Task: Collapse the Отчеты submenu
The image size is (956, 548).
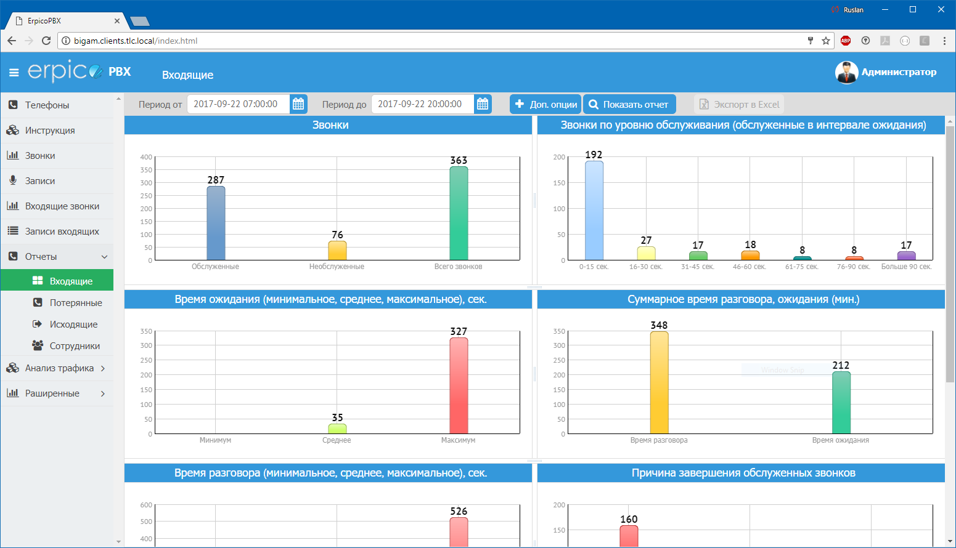Action: click(104, 257)
